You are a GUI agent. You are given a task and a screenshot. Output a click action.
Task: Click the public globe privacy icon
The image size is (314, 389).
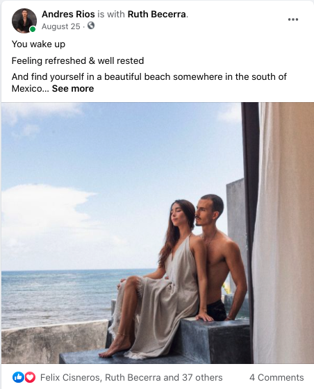tap(91, 26)
